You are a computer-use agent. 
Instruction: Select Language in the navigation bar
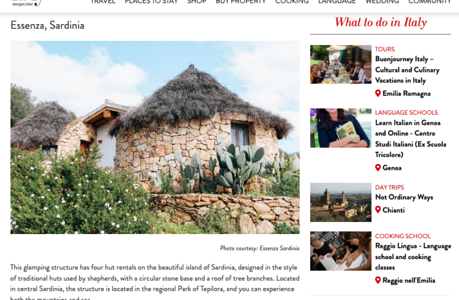click(x=337, y=2)
